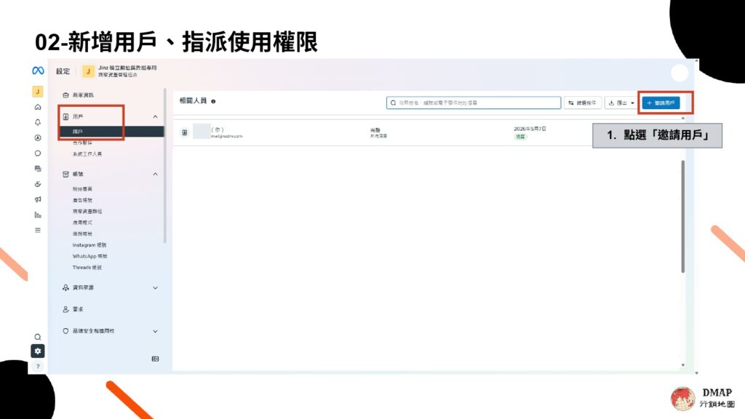Open settings via the gear icon
Image resolution: width=745 pixels, height=419 pixels.
pyautogui.click(x=38, y=351)
